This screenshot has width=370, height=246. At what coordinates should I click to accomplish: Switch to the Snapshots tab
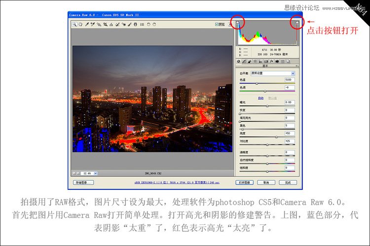288,61
